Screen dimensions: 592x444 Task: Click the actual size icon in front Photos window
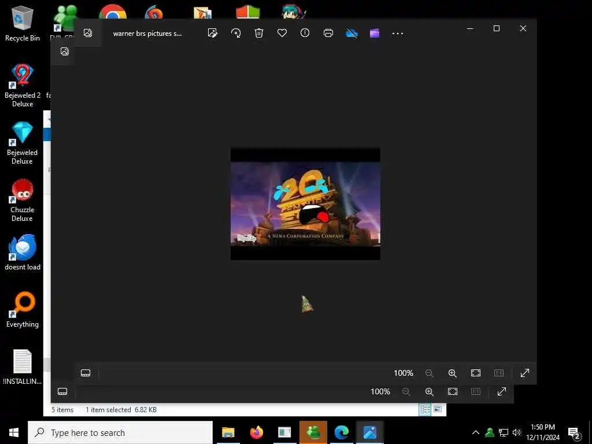click(499, 373)
